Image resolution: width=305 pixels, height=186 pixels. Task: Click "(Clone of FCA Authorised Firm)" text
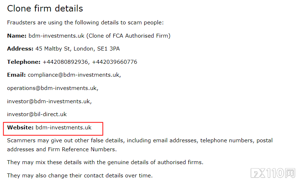tap(128, 36)
